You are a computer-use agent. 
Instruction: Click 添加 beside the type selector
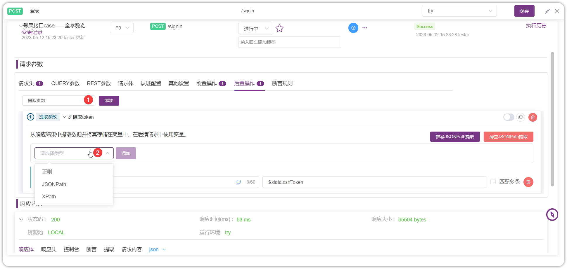(126, 153)
